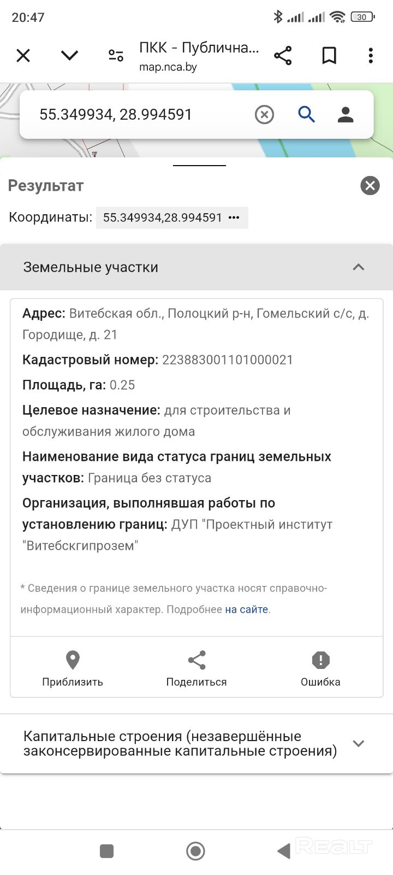Viewport: 393px width, 875px height.
Task: Open the user account profile icon
Action: click(x=346, y=115)
